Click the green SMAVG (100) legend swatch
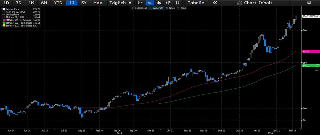Viewport: 320px width, 135px height. click(x=3, y=23)
